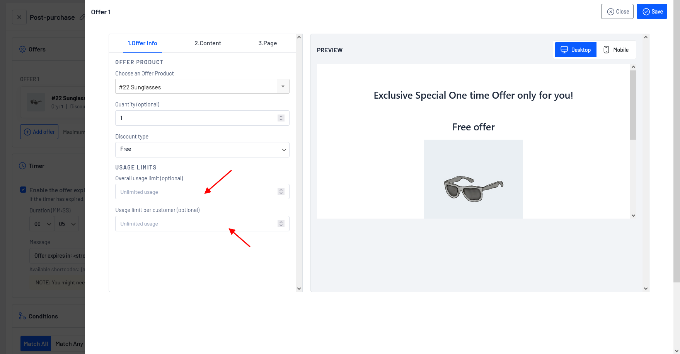
Task: Click the Timer clock icon
Action: [x=23, y=166]
